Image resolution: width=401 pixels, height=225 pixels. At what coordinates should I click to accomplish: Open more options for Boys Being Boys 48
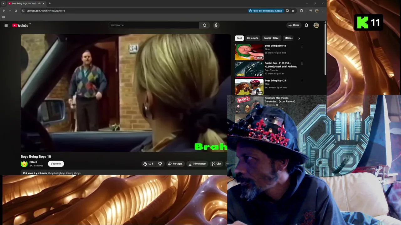(x=302, y=46)
